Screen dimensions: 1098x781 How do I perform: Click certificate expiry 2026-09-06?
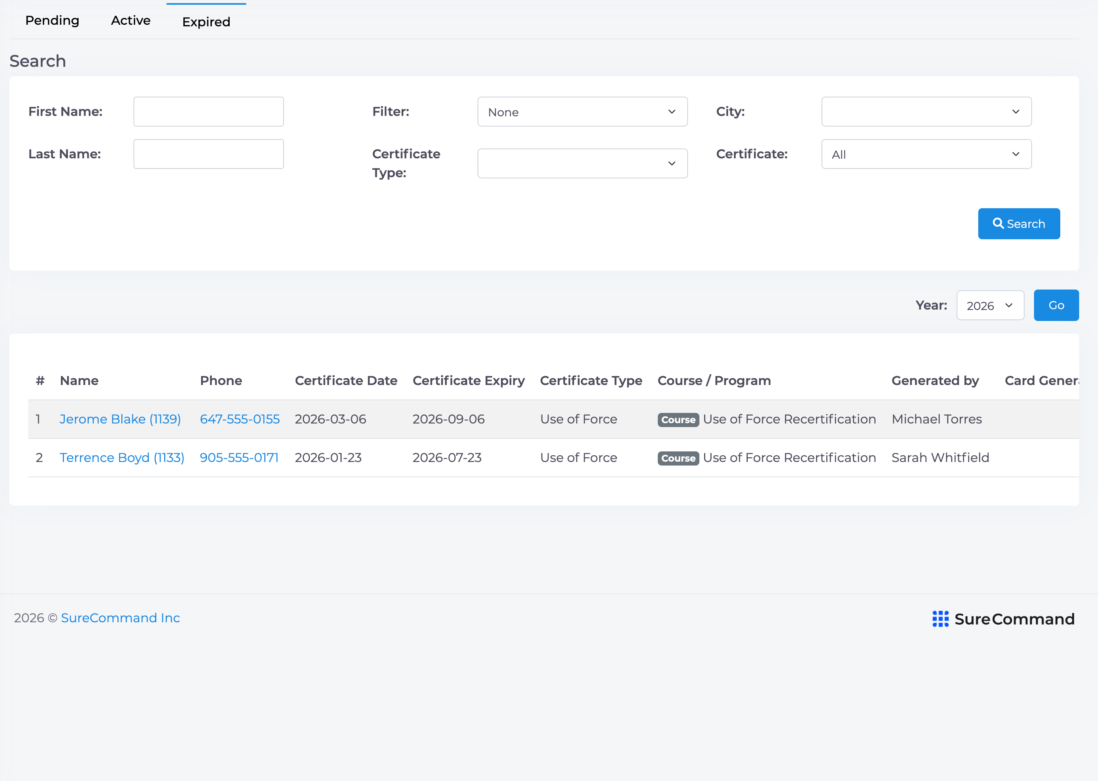(x=448, y=419)
